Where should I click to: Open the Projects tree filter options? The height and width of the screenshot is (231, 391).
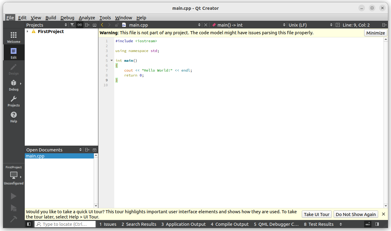point(72,25)
